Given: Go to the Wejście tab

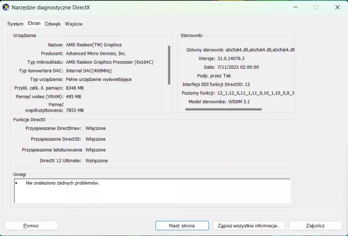Looking at the screenshot, I should (x=73, y=24).
